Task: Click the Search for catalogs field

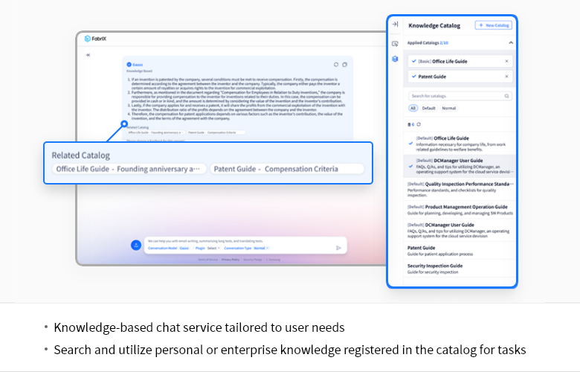Action: [x=460, y=96]
